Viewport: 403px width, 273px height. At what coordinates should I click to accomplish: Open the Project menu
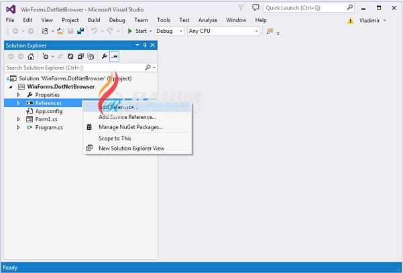(70, 20)
